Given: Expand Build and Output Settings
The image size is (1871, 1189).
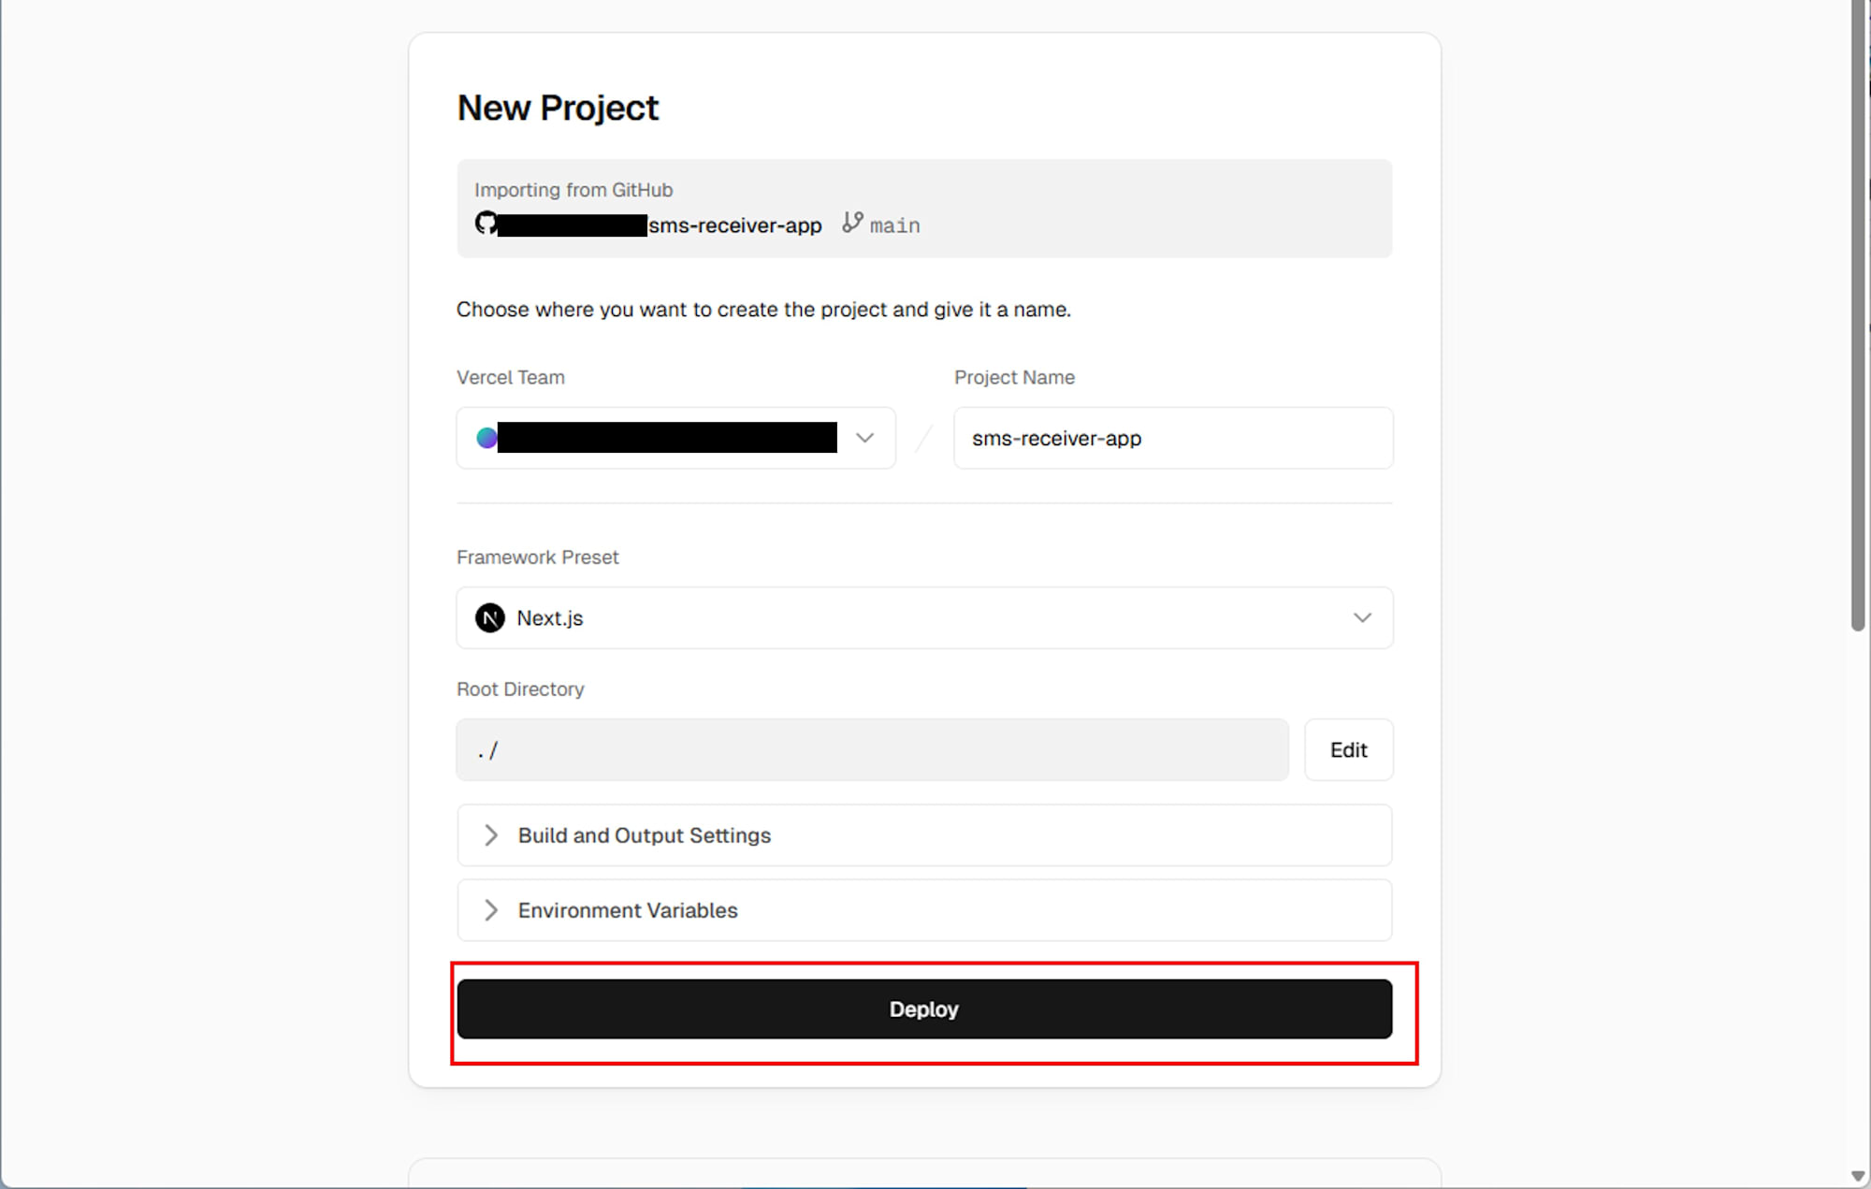Looking at the screenshot, I should point(924,835).
